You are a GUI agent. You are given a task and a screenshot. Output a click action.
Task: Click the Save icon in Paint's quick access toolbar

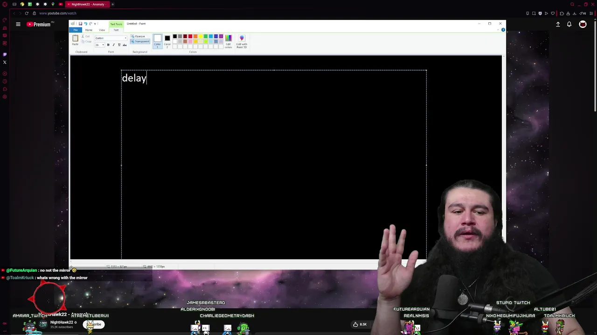point(80,24)
